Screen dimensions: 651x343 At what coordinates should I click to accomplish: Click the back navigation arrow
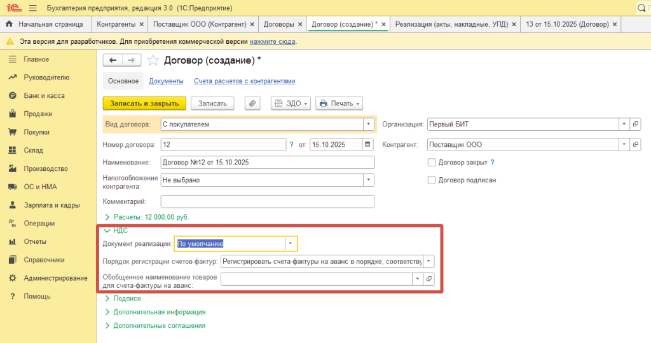pos(113,60)
